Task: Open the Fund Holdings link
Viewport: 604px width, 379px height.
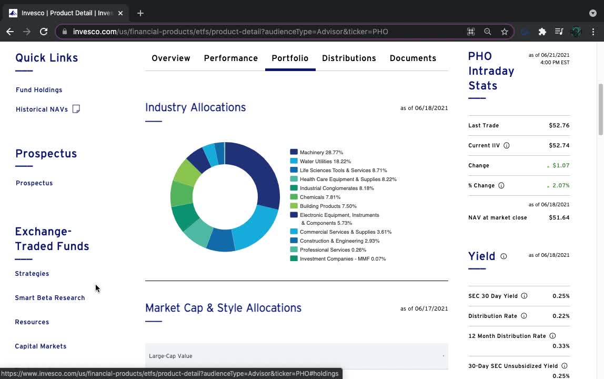Action: point(39,90)
